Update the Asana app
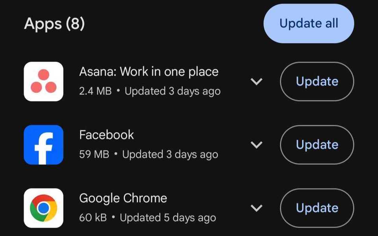Screen dimensions: 378x236 tap(317, 81)
